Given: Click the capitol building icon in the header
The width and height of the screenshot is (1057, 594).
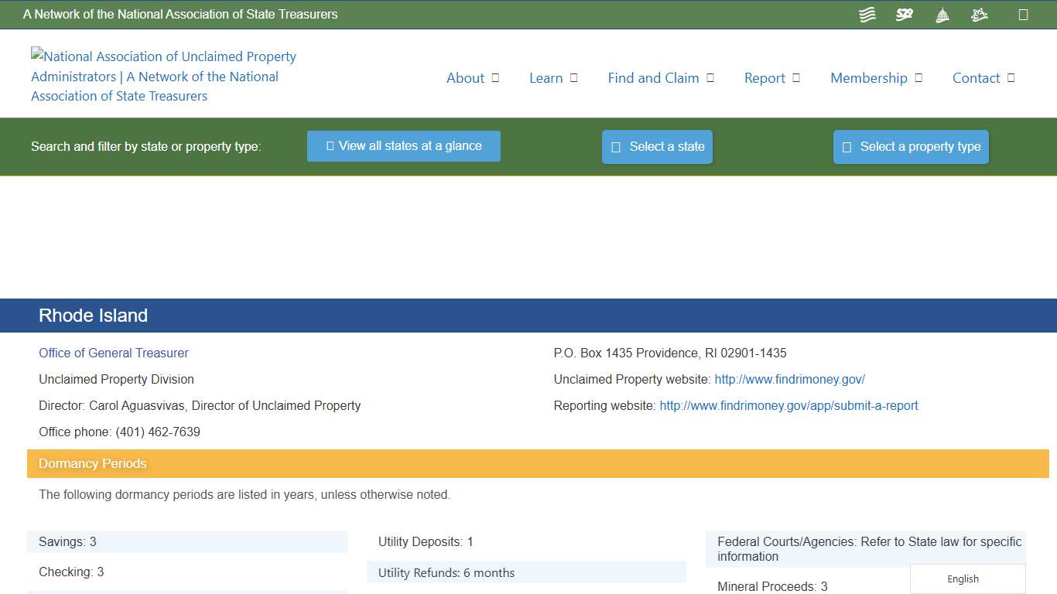Looking at the screenshot, I should pos(942,14).
